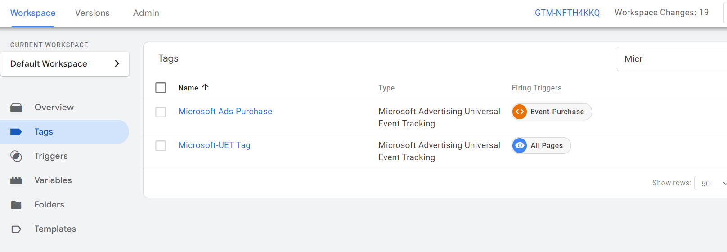Viewport: 727px width, 252px height.
Task: Click the GTM-NFTH4KKQ container ID
Action: [567, 13]
